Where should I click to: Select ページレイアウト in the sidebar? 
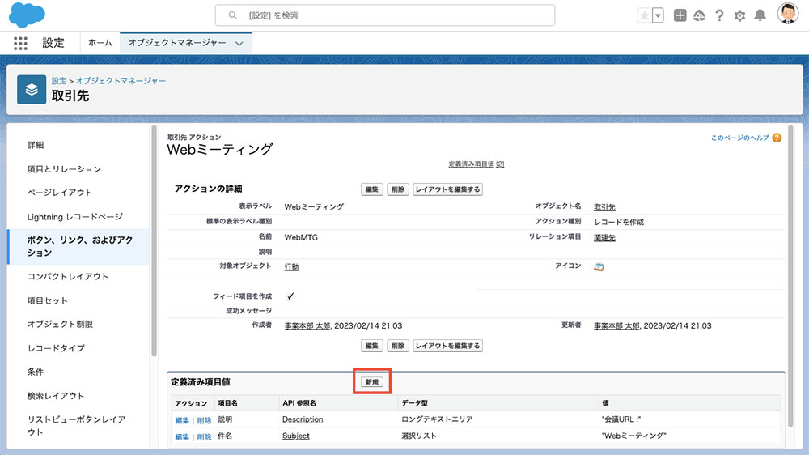click(60, 193)
